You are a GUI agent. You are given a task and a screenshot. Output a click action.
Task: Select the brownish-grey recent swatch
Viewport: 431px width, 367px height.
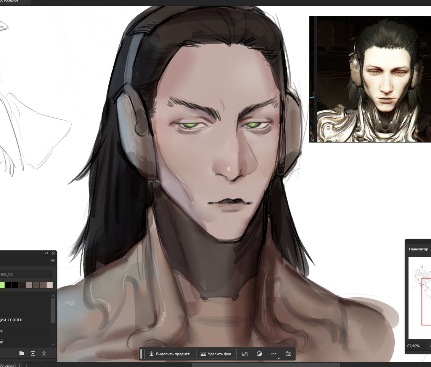[x=36, y=285]
